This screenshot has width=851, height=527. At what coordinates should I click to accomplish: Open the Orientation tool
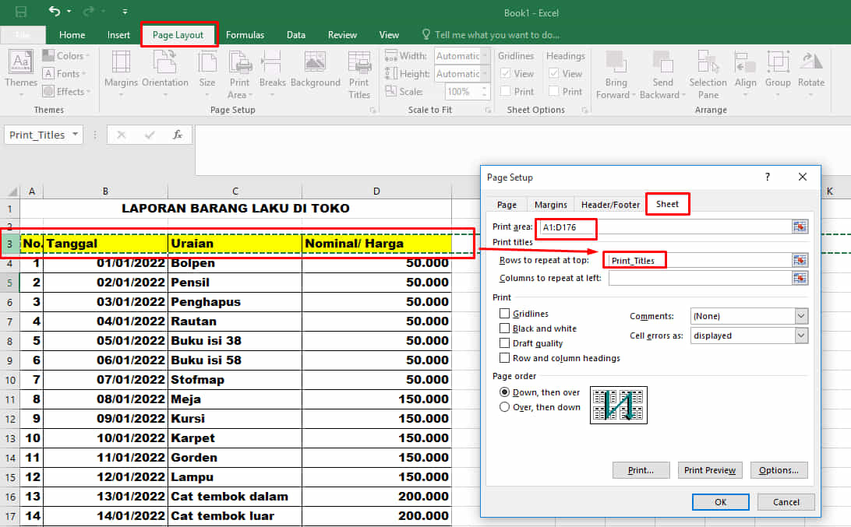pyautogui.click(x=164, y=69)
